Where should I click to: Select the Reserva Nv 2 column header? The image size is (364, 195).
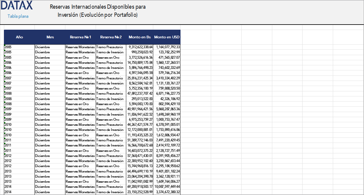(111, 37)
